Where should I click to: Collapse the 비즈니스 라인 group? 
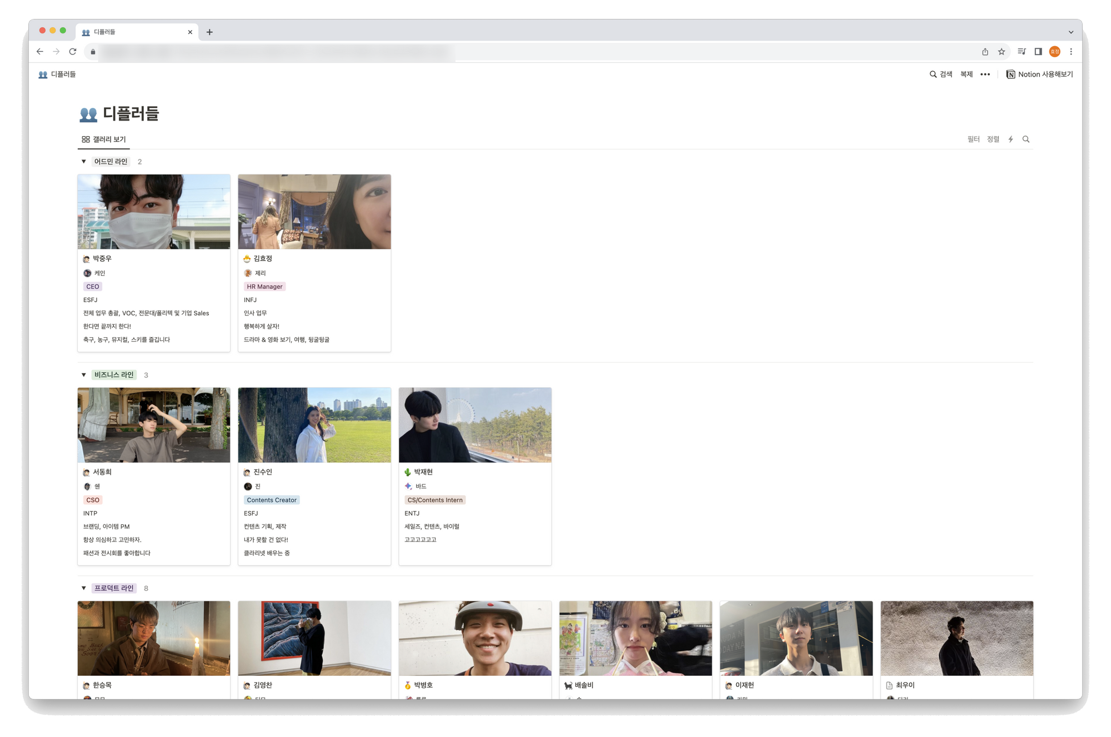point(84,375)
